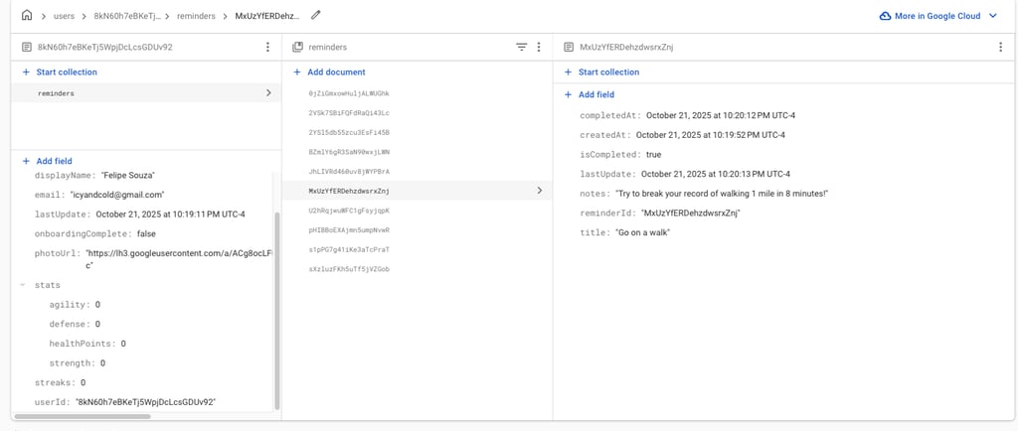1018x431 pixels.
Task: Expand the More in Google Cloud dropdown
Action: [x=992, y=16]
